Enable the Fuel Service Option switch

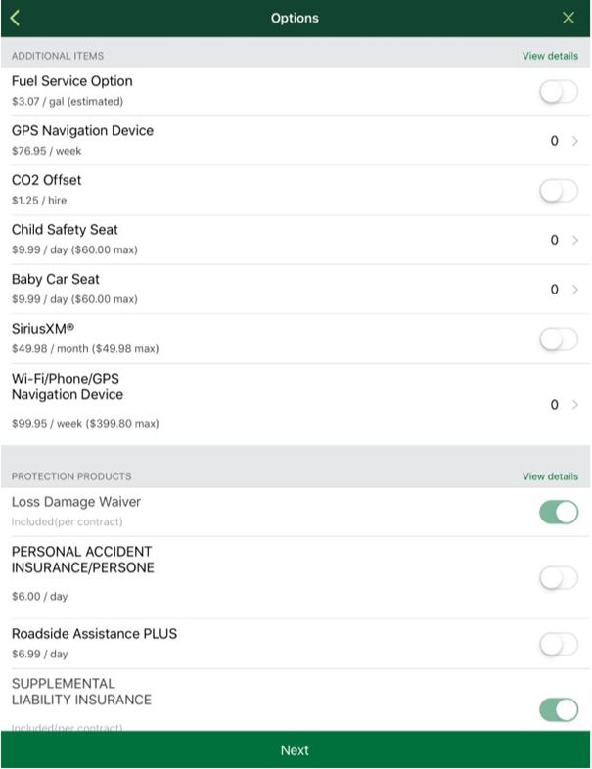(559, 92)
